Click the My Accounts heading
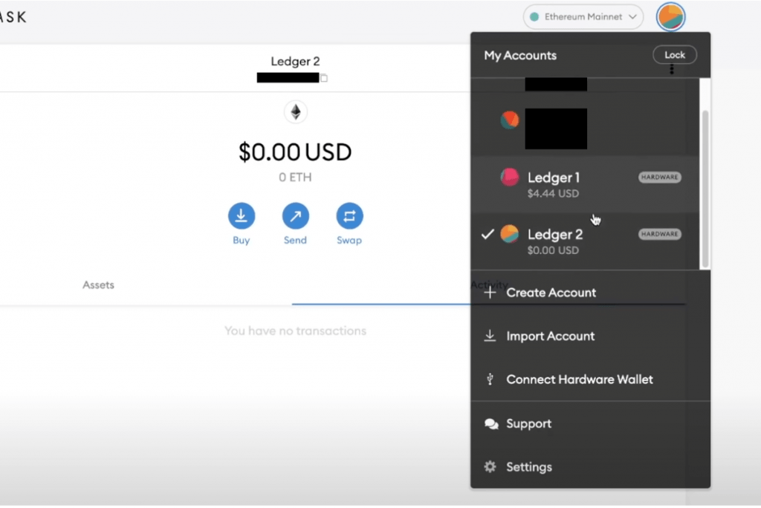 519,55
